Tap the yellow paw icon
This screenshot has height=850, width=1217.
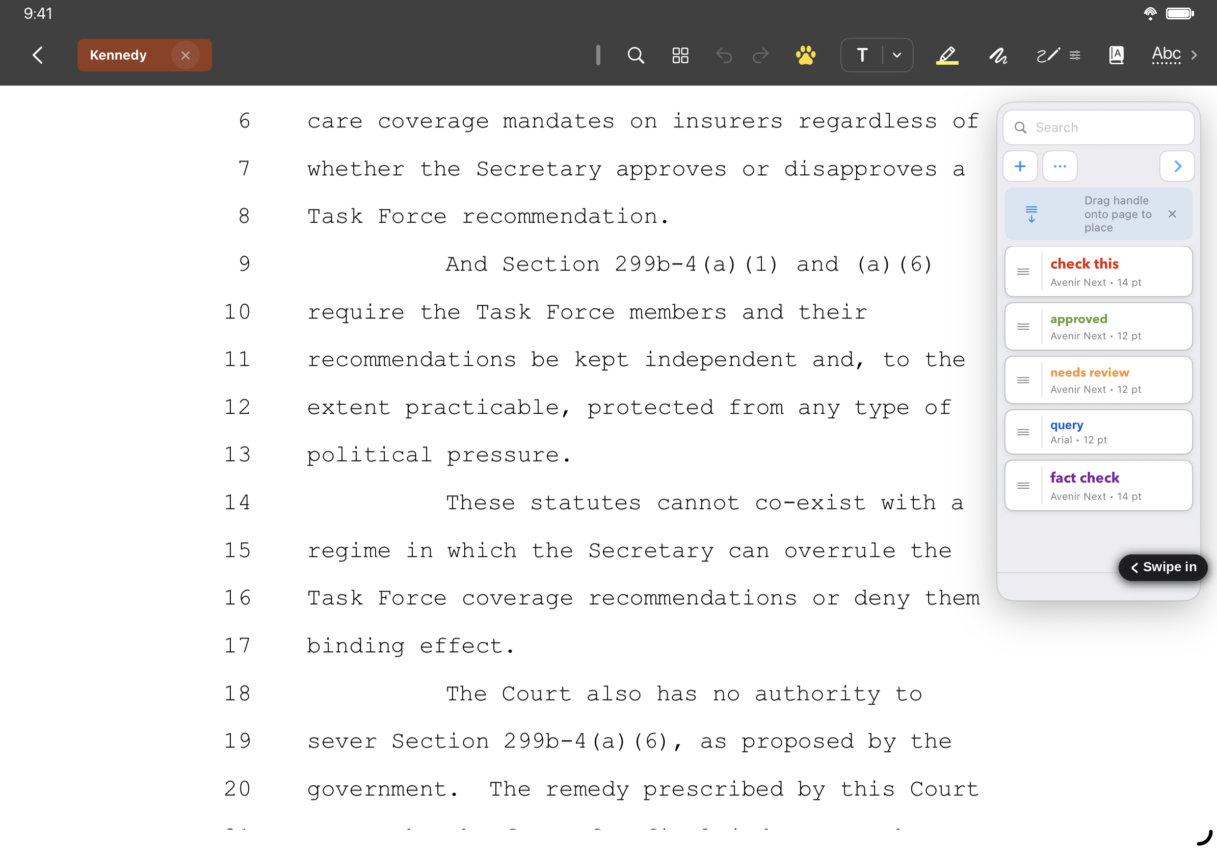pyautogui.click(x=805, y=55)
